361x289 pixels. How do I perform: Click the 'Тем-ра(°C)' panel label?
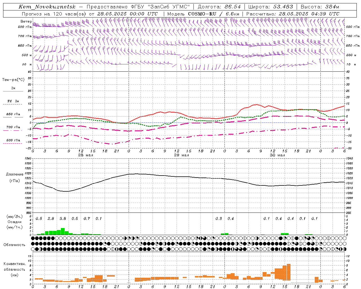tap(13, 80)
